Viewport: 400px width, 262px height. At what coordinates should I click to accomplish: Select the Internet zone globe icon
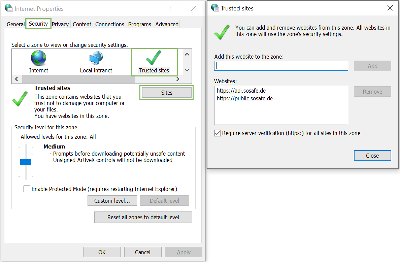pyautogui.click(x=38, y=59)
